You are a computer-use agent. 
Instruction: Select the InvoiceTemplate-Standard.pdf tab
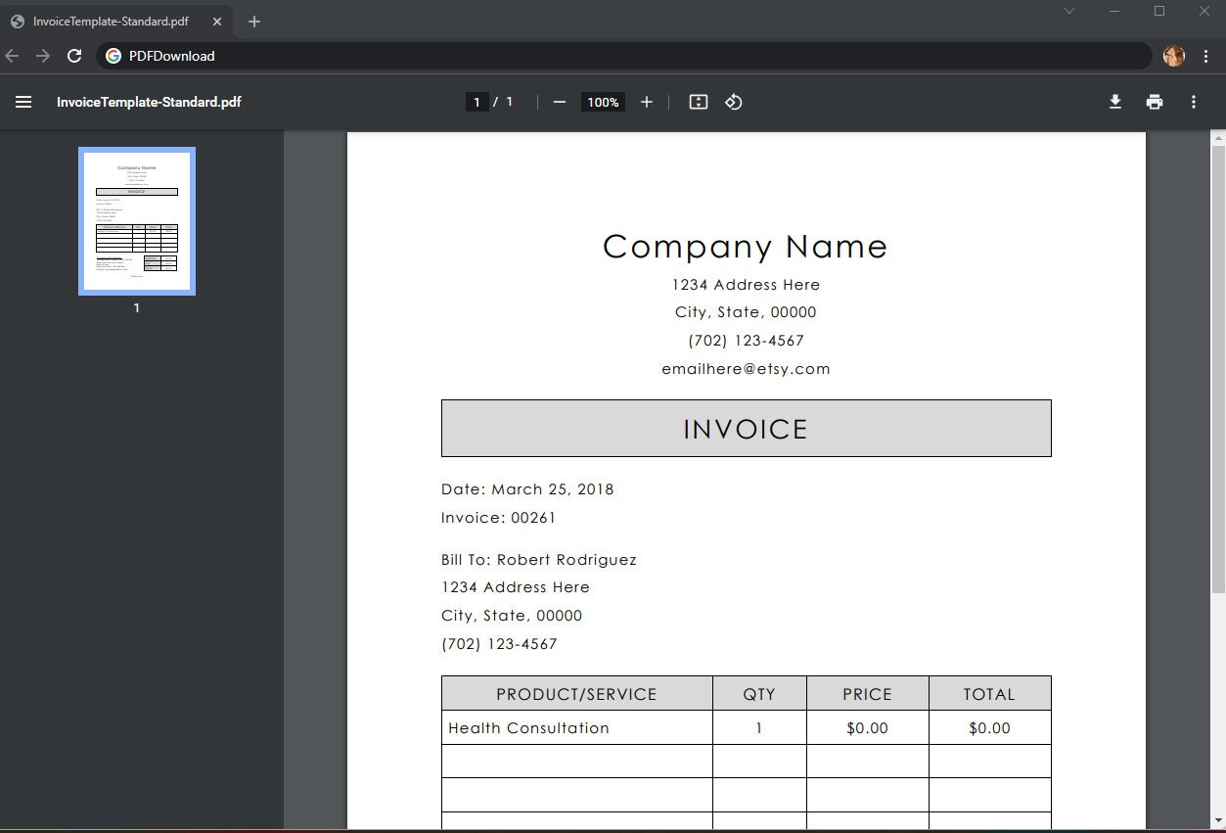(108, 21)
